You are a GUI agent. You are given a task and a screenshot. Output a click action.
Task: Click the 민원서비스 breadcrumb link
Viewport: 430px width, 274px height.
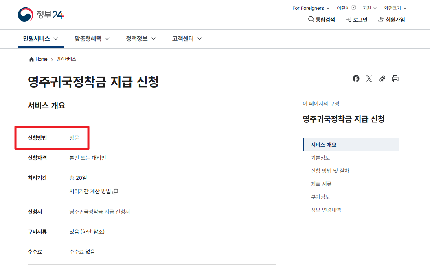pos(66,59)
